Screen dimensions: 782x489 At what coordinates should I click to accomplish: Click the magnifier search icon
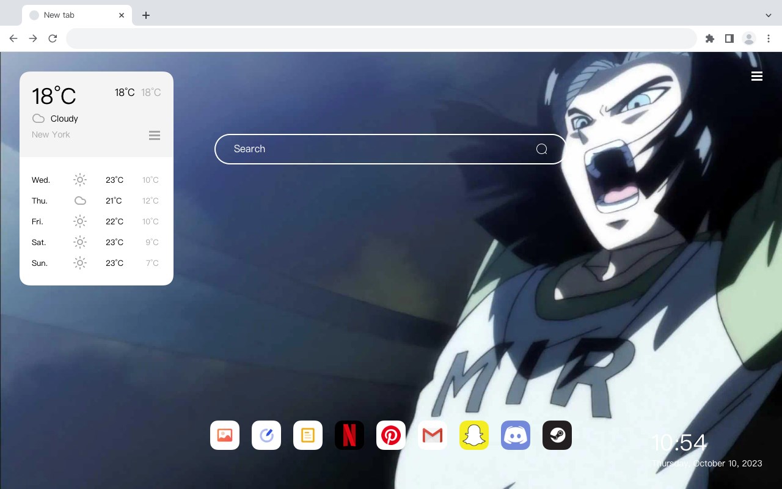(x=541, y=149)
